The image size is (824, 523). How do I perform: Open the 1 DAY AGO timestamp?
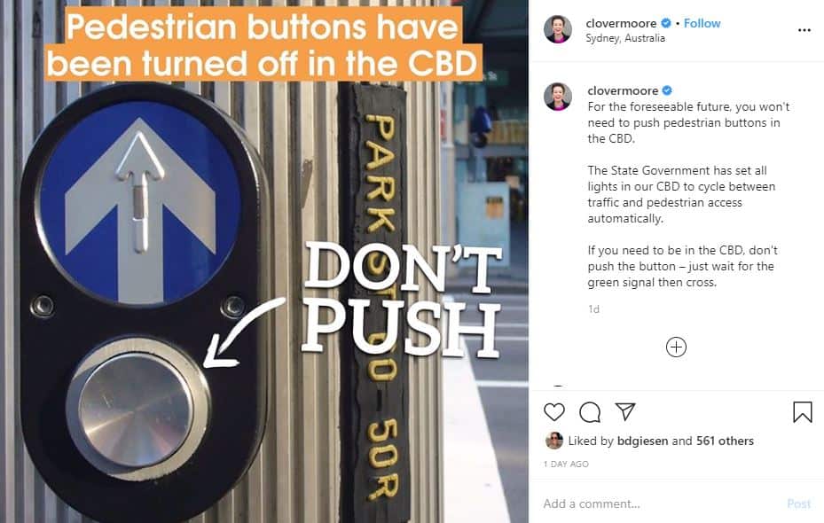click(x=566, y=464)
